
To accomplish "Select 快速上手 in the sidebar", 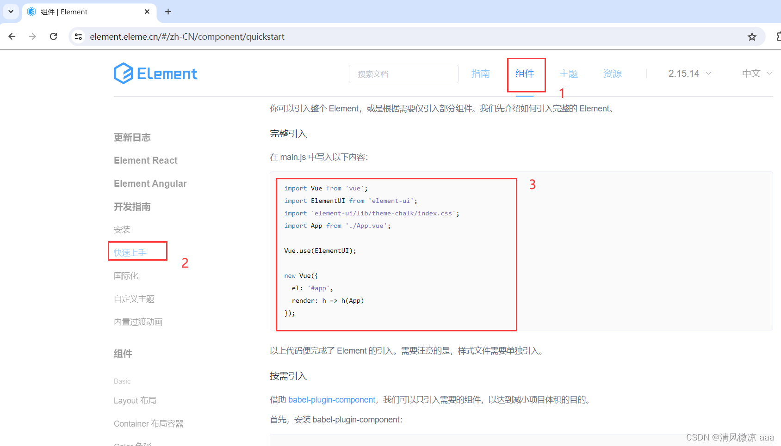I will pyautogui.click(x=130, y=253).
